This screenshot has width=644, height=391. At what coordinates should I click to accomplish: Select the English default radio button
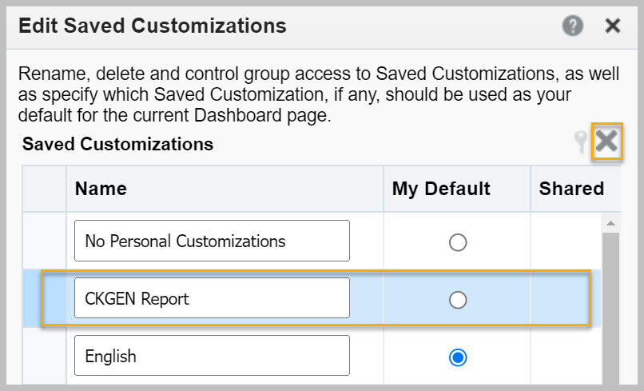pos(458,357)
